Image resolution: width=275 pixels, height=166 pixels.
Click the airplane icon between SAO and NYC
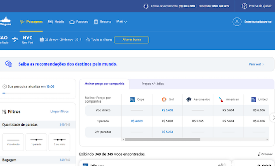click(15, 39)
